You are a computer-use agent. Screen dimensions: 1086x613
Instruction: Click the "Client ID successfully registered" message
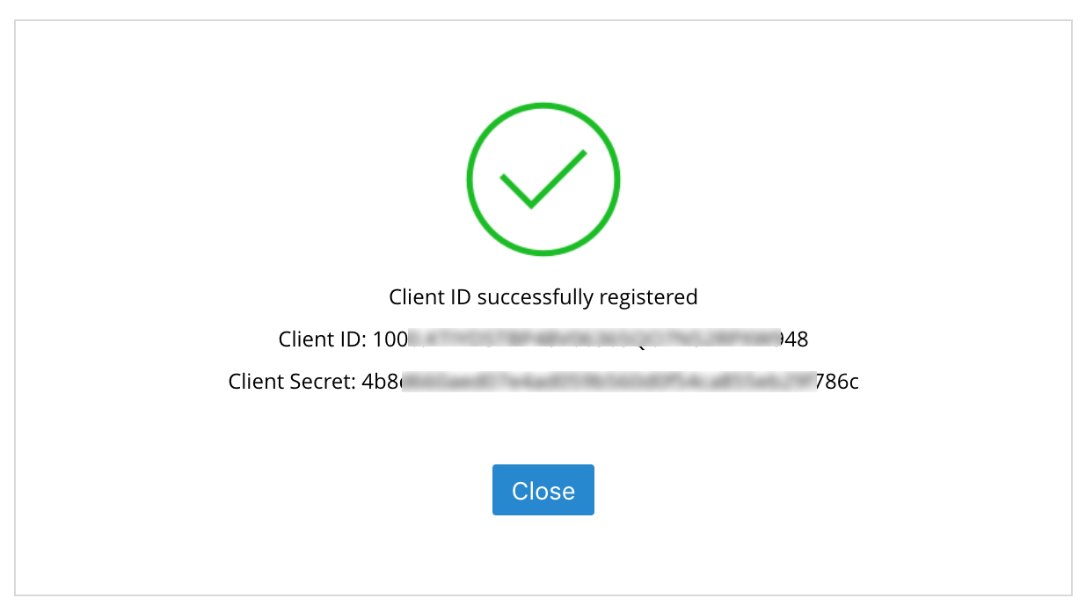click(543, 297)
